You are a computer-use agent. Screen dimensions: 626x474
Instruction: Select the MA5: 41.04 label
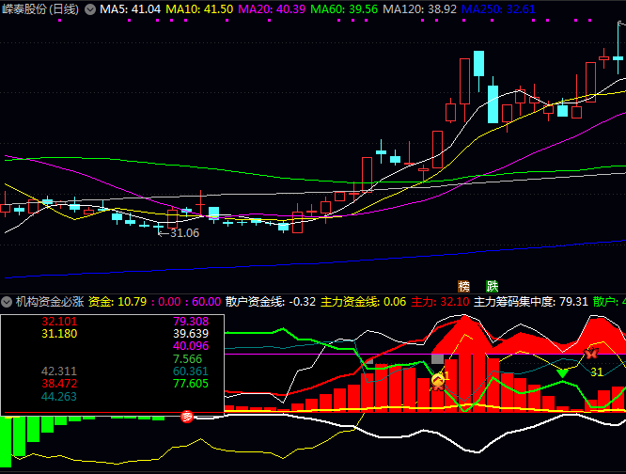coord(131,8)
